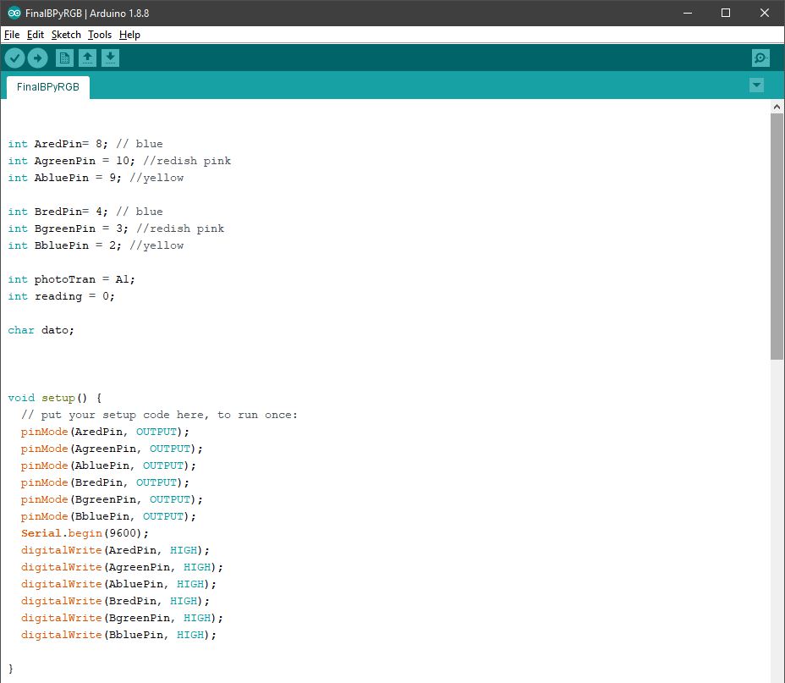Click the line 'char dato;'

tap(41, 330)
